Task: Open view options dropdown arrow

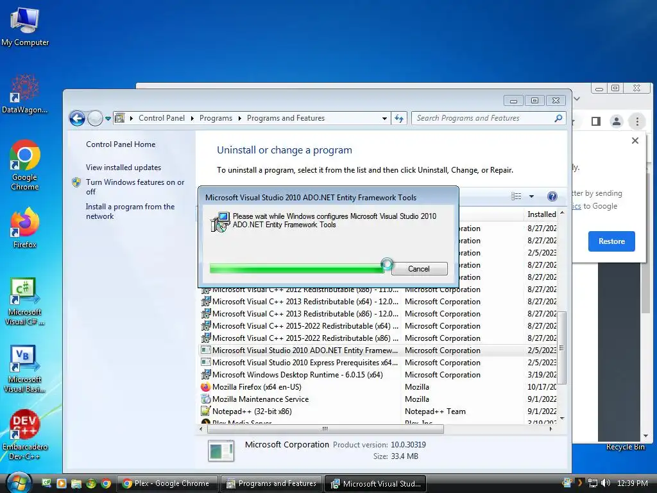Action: pos(531,196)
